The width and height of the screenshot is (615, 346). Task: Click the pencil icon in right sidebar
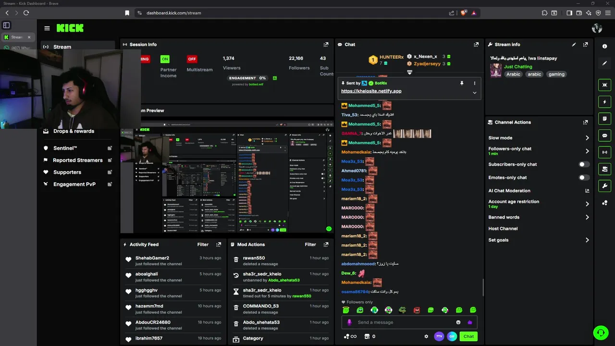(605, 63)
